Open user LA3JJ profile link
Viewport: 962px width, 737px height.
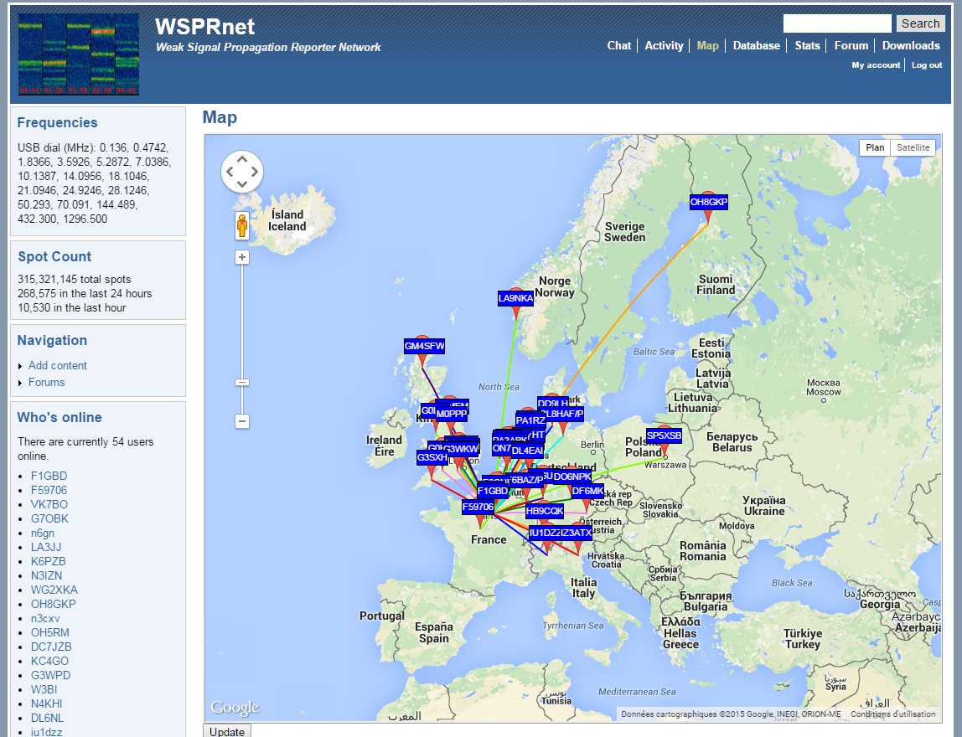point(46,547)
